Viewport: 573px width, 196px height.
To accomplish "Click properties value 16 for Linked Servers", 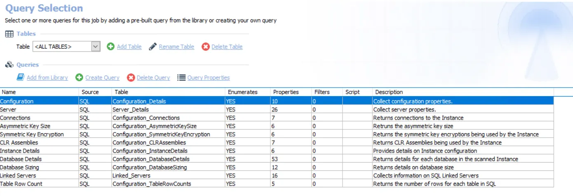I will pyautogui.click(x=275, y=175).
